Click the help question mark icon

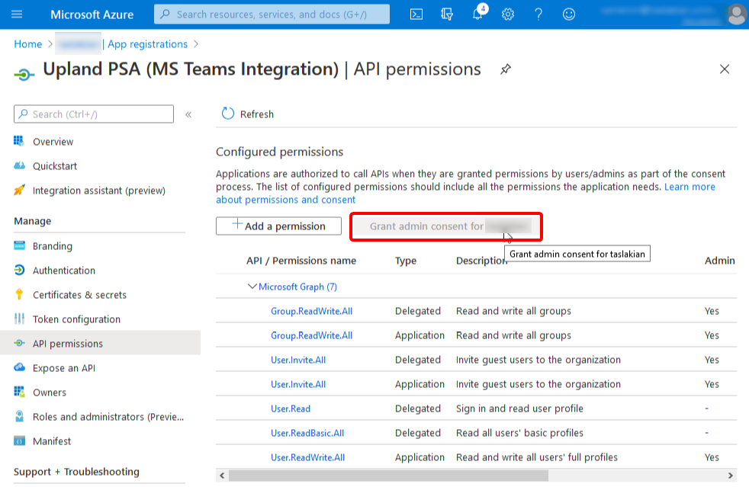pos(538,14)
